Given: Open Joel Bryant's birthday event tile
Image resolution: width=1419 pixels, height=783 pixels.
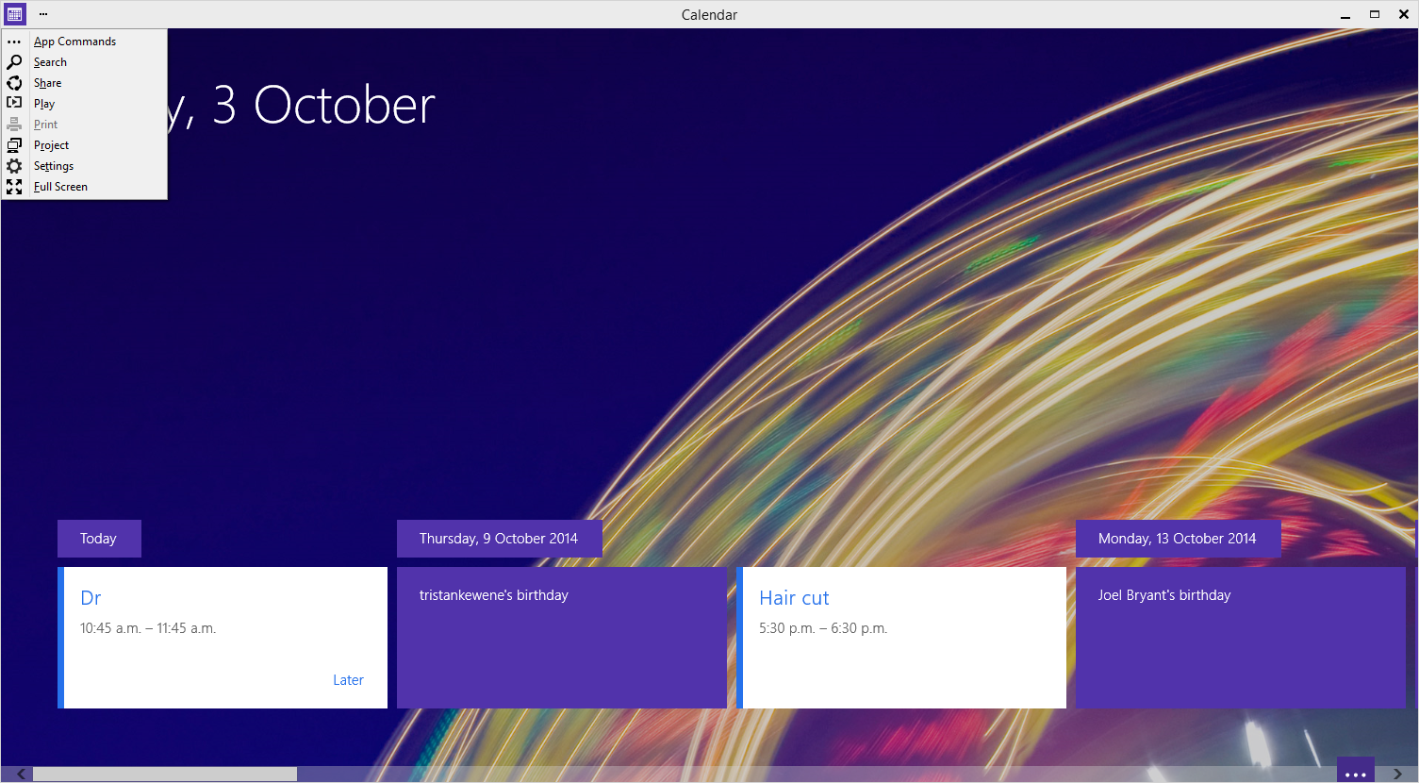Looking at the screenshot, I should pos(1240,638).
